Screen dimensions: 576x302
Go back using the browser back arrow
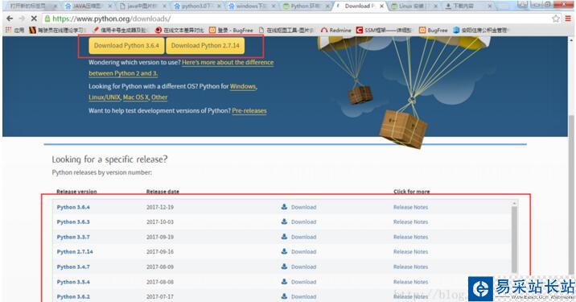click(10, 19)
